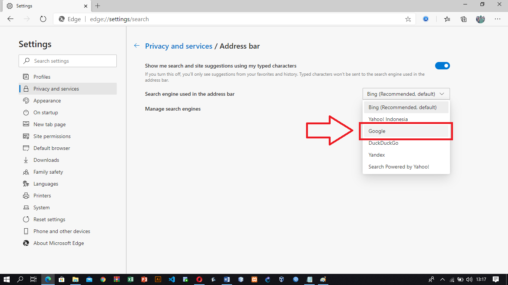The width and height of the screenshot is (508, 285).
Task: Open the Windows Start menu
Action: pyautogui.click(x=7, y=279)
